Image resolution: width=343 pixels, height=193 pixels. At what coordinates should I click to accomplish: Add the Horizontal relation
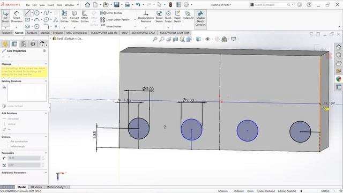coord(11,118)
